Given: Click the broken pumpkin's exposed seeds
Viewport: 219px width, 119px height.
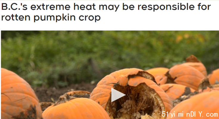Looking at the screenshot, I should [x=129, y=108].
